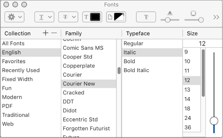Click the document background color button
The height and width of the screenshot is (138, 223).
(x=116, y=17)
